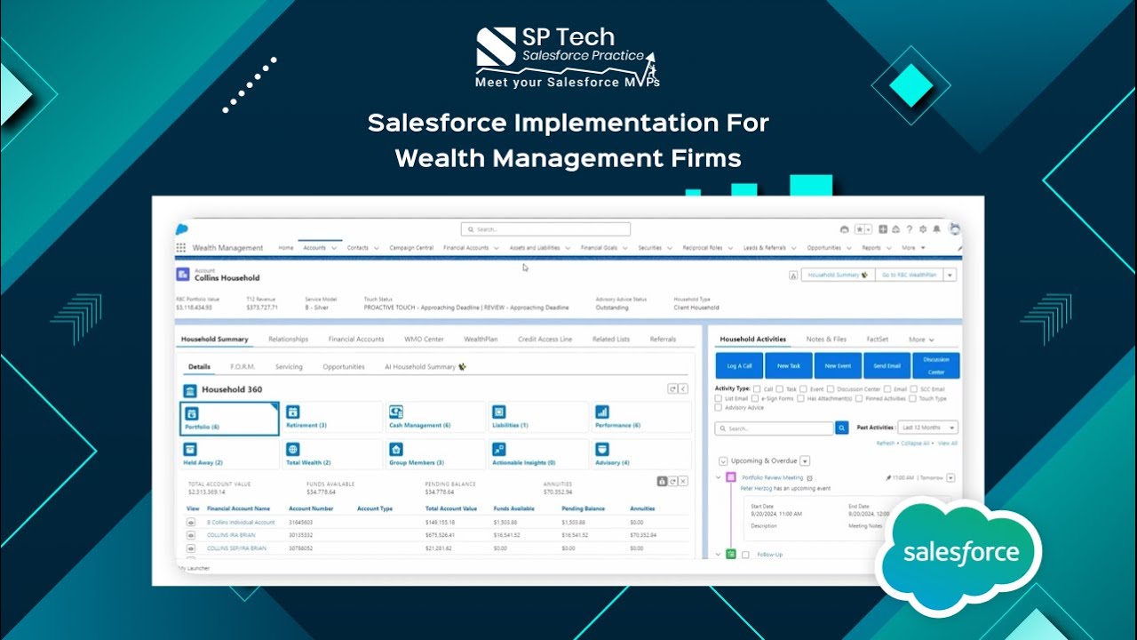
Task: Close the portfolio accounts table with X
Action: click(683, 481)
